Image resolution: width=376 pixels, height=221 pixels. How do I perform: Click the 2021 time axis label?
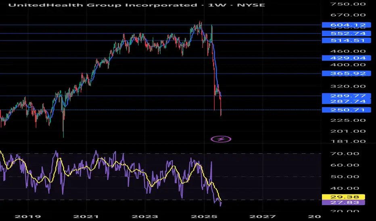[86, 217]
